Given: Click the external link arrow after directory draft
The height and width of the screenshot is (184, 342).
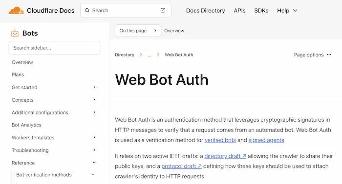Looking at the screenshot, I should coord(244,156).
